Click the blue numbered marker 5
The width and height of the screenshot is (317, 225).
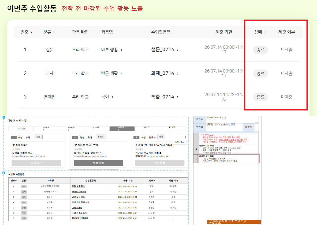coord(4,173)
